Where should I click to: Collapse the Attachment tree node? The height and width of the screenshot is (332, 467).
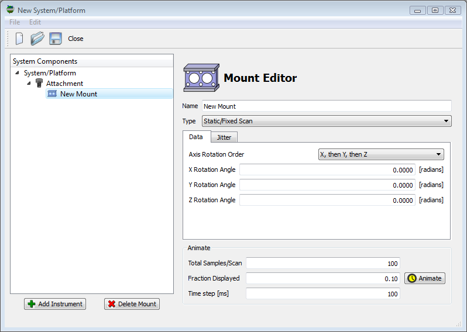pos(28,84)
